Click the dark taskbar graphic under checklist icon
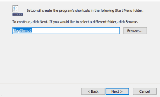 (x=18, y=14)
